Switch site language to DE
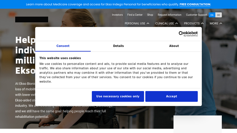 [x=218, y=15]
